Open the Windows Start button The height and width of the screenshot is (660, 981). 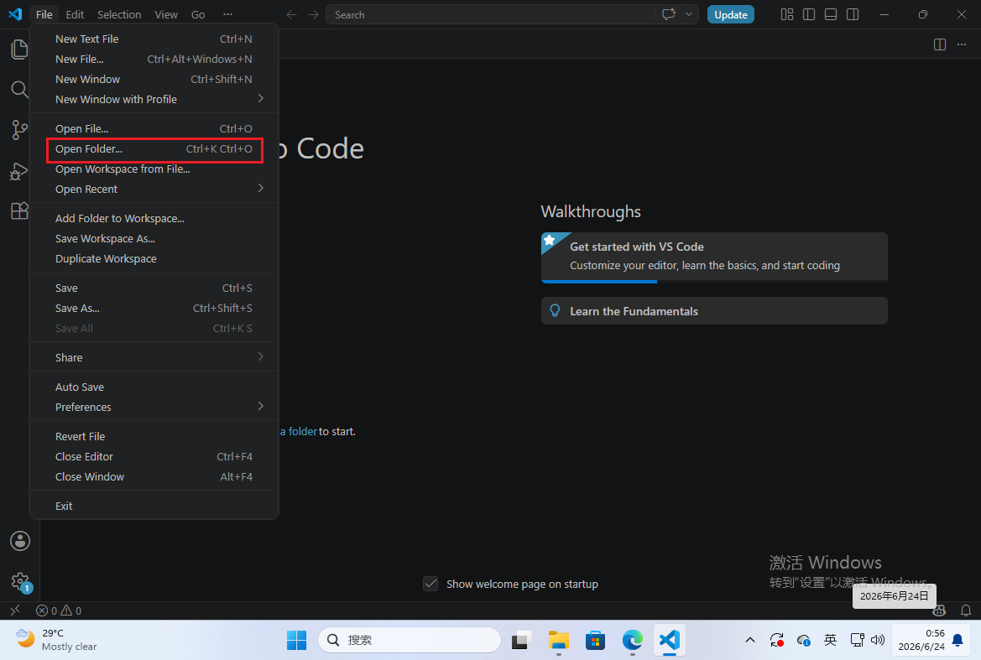(296, 640)
